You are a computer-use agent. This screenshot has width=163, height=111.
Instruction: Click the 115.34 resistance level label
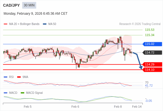[149, 35]
